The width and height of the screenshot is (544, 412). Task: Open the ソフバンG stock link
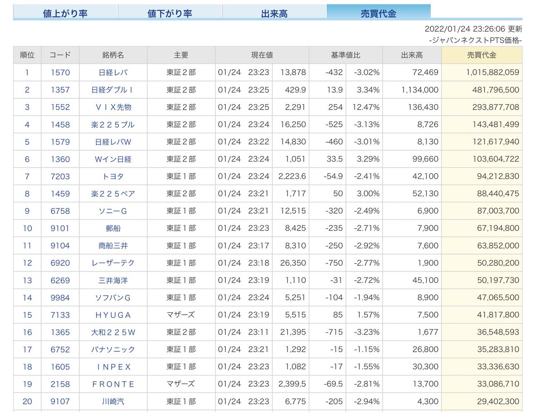point(113,297)
